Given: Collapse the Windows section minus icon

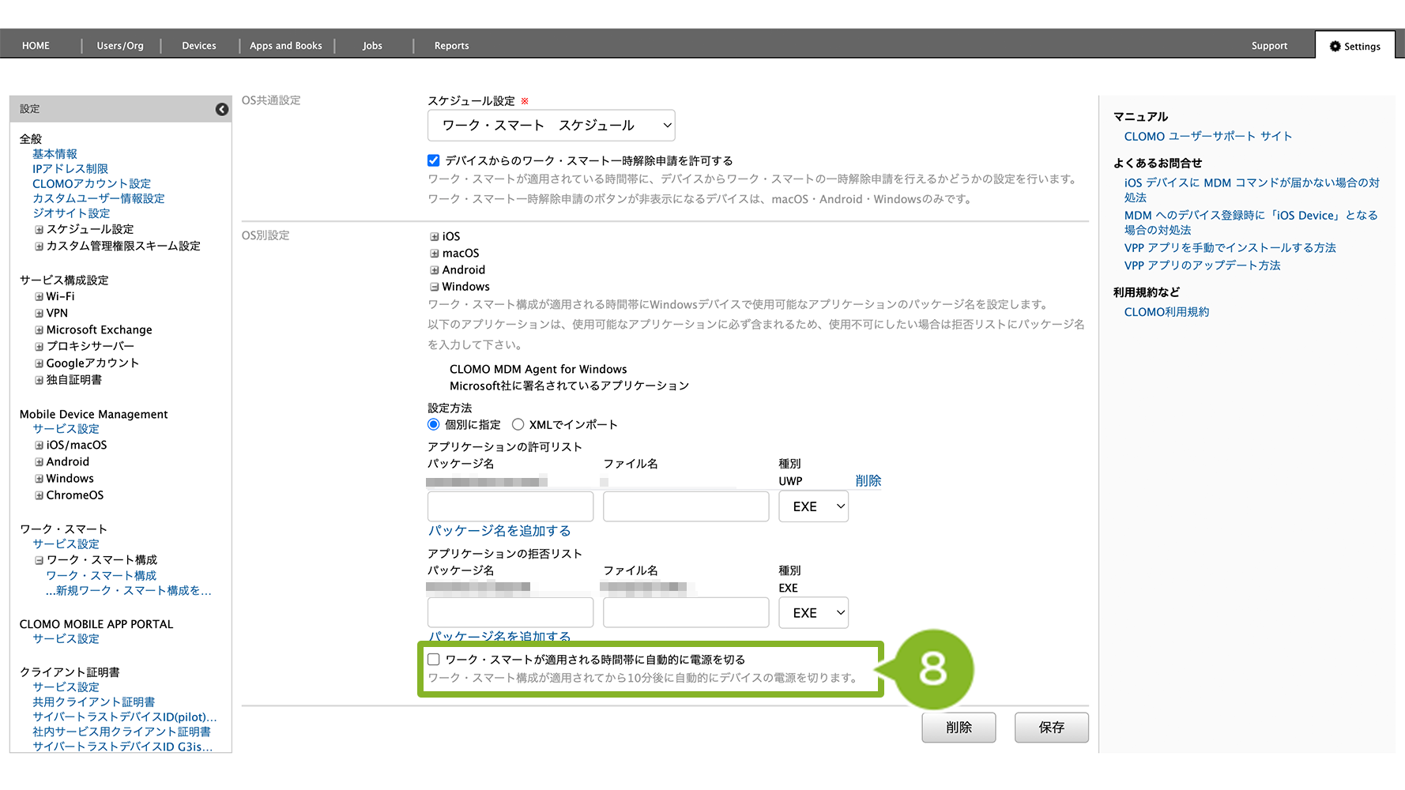Looking at the screenshot, I should click(x=434, y=287).
